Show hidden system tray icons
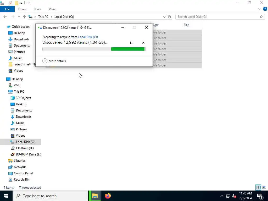268x201 pixels. click(x=221, y=196)
